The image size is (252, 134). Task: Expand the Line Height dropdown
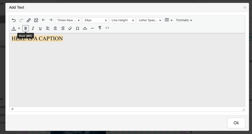click(x=122, y=20)
